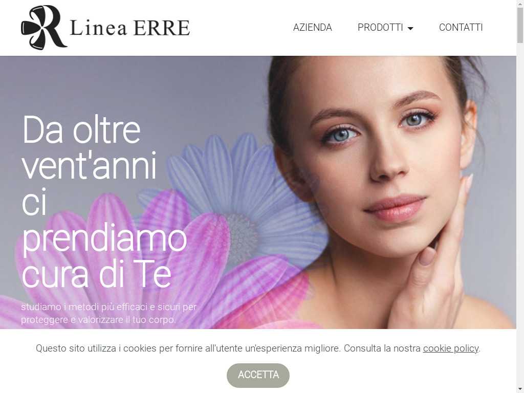
Task: Click the Linea ERRE ribbon R logo icon
Action: pos(44,28)
